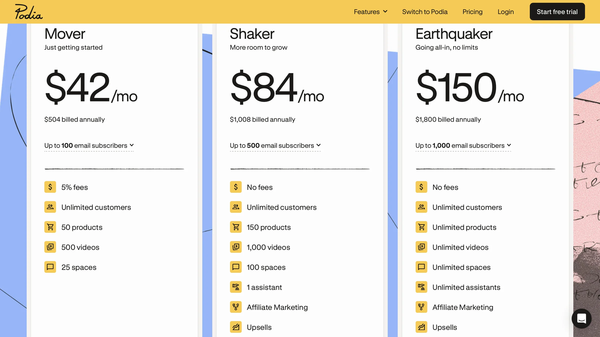Viewport: 600px width, 337px height.
Task: Click the icon beside Unlimited assistants
Action: click(x=421, y=287)
